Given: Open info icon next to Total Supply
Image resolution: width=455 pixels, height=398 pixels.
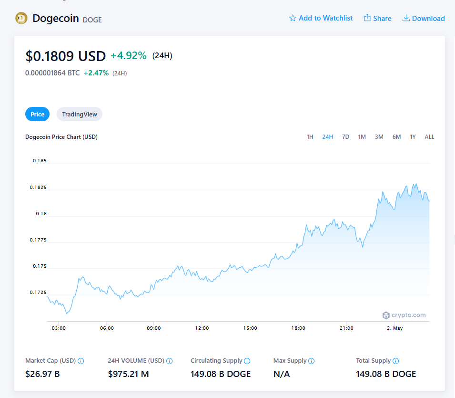Looking at the screenshot, I should (x=395, y=361).
